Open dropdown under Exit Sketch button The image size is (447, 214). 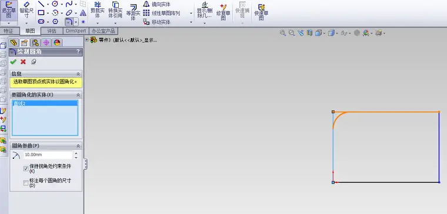(x=9, y=23)
